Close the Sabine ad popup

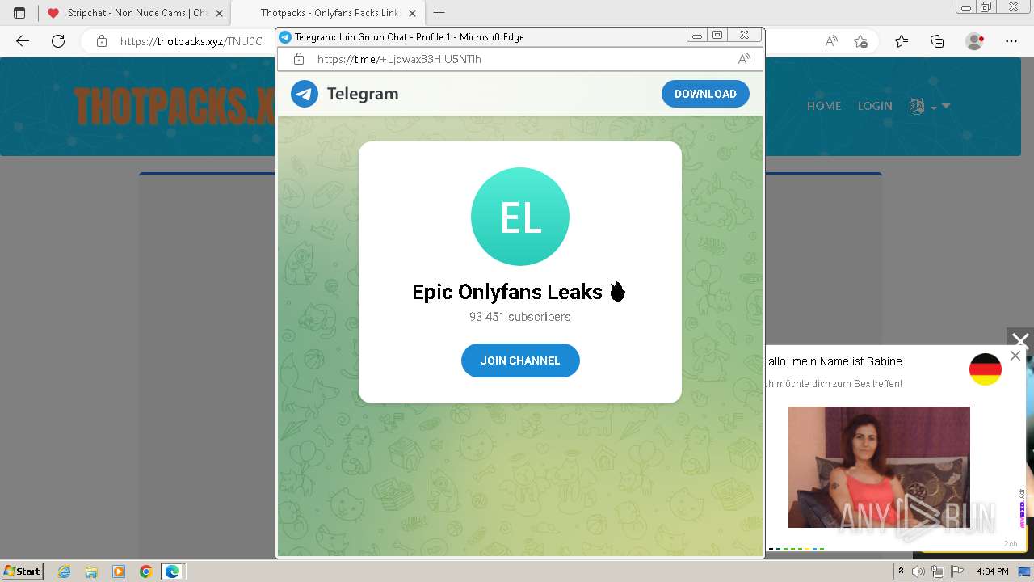[1015, 356]
